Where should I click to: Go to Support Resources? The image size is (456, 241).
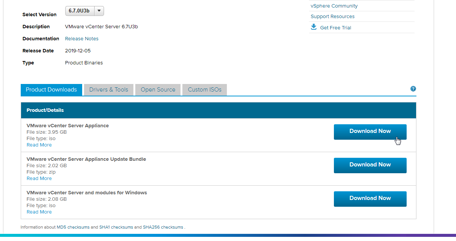(x=332, y=17)
